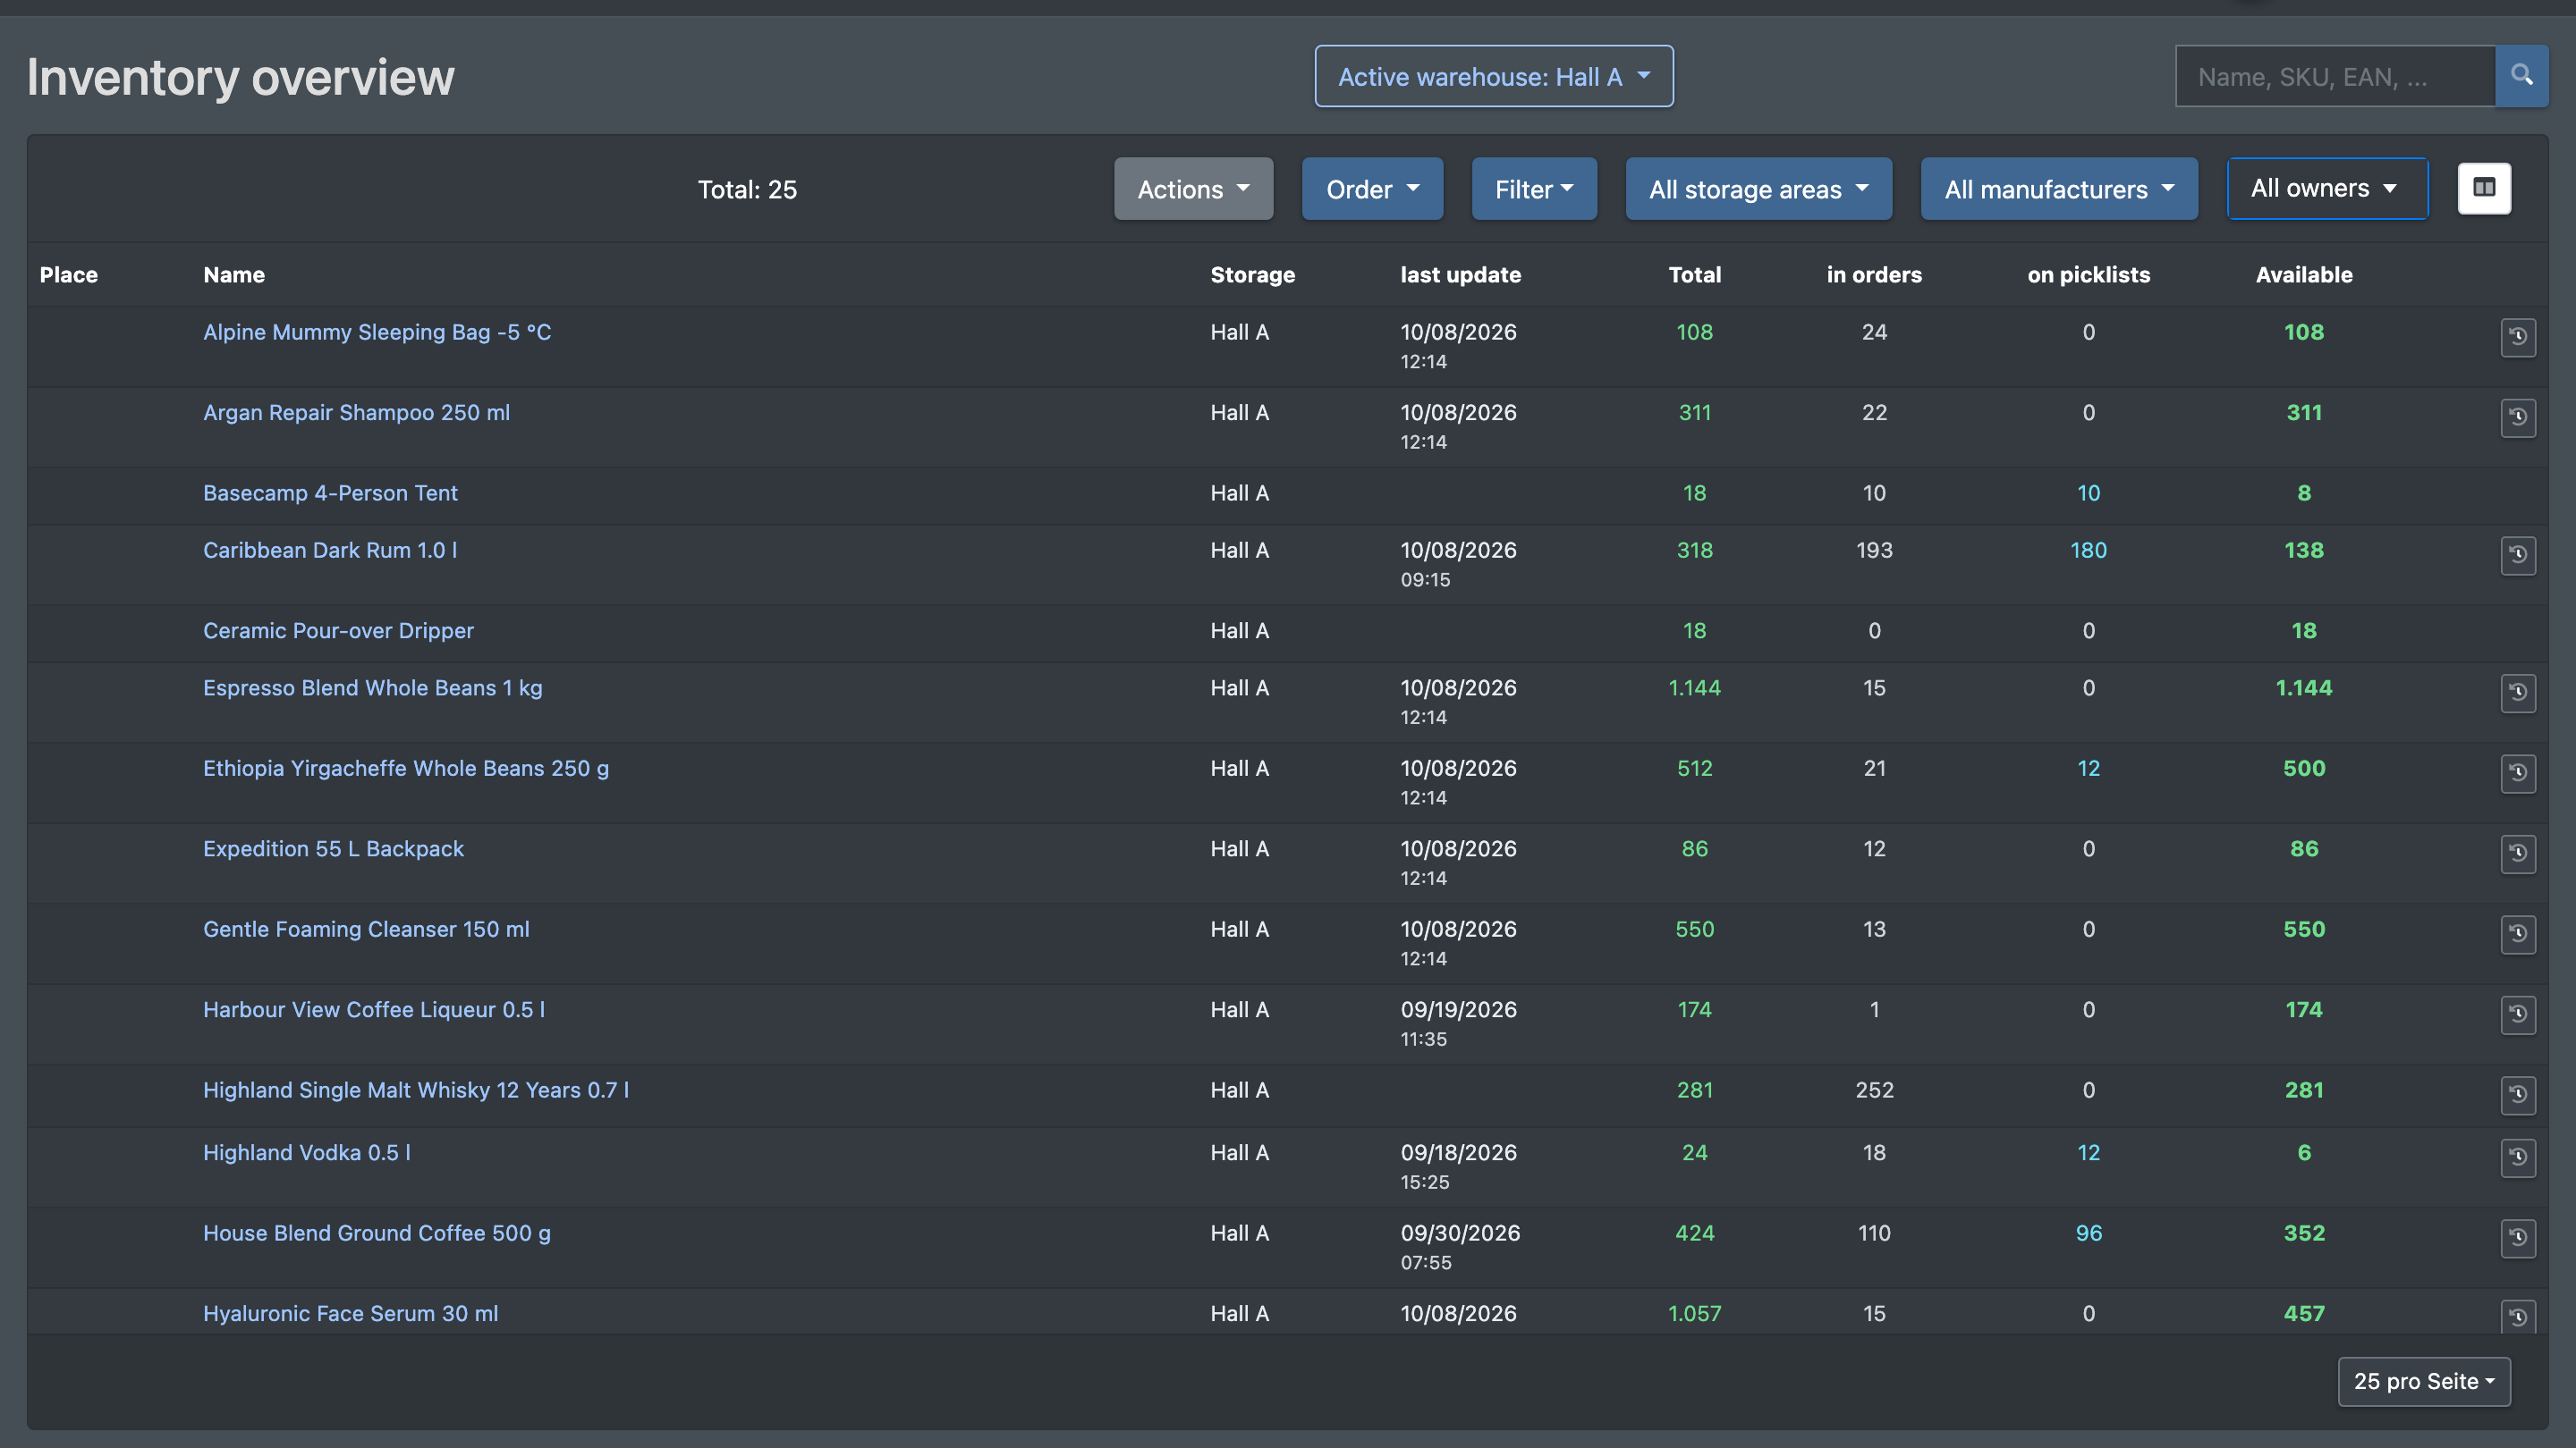Open history for Ethiopia Yirgacheffe Whole Beans

(x=2518, y=773)
